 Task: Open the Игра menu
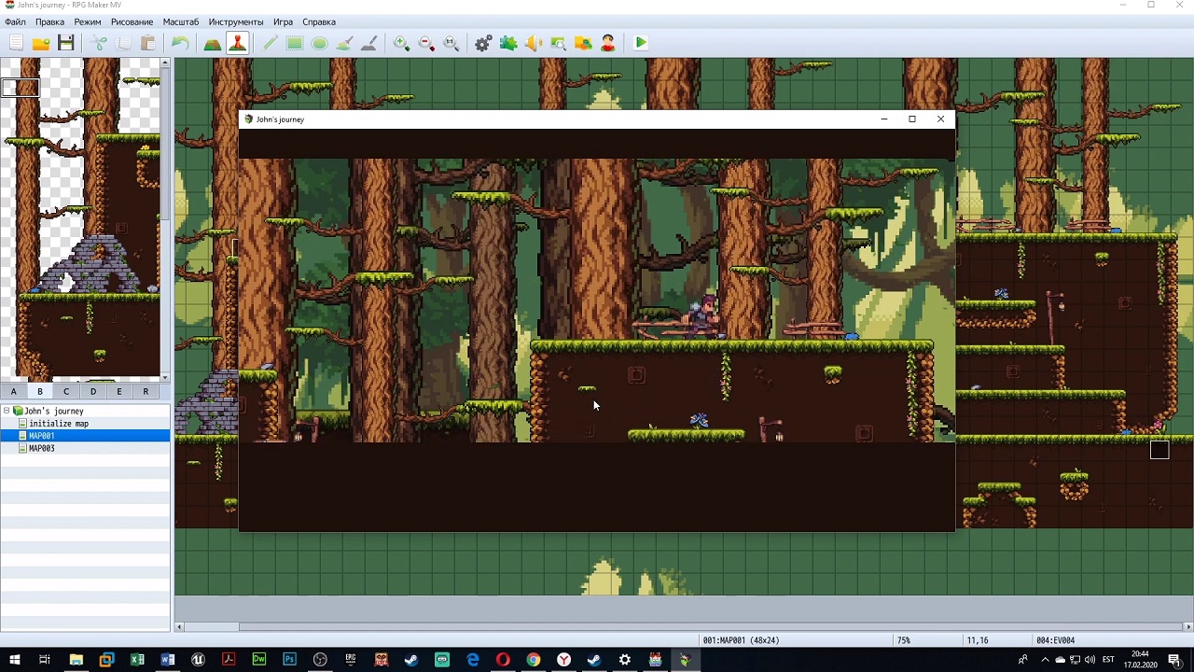click(x=283, y=21)
